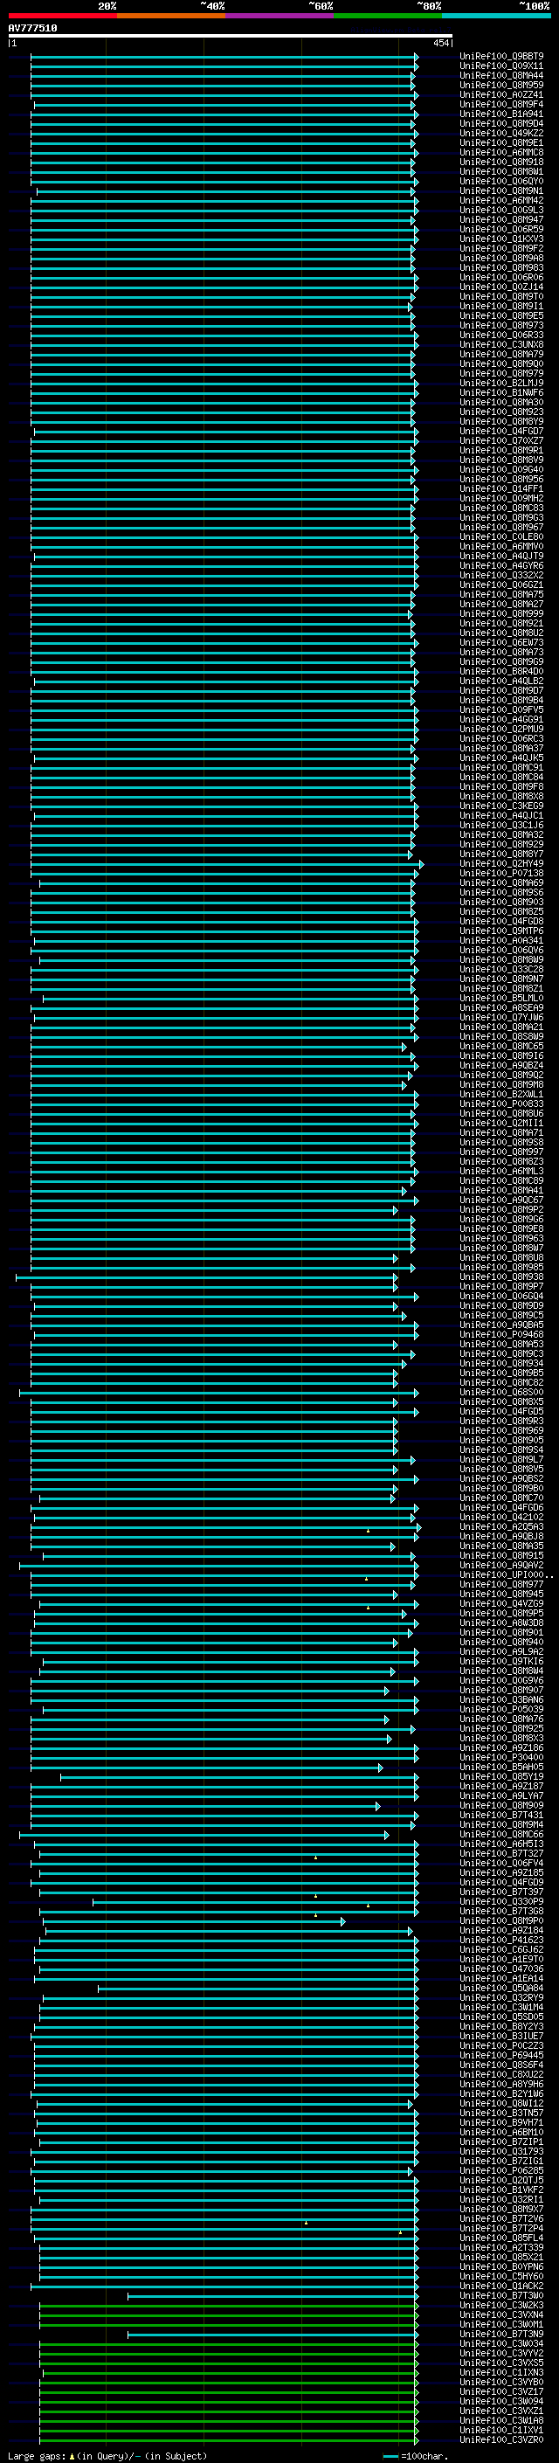Open hit UniRef100_B1A941
Image resolution: width=559 pixels, height=2463 pixels.
pos(501,114)
